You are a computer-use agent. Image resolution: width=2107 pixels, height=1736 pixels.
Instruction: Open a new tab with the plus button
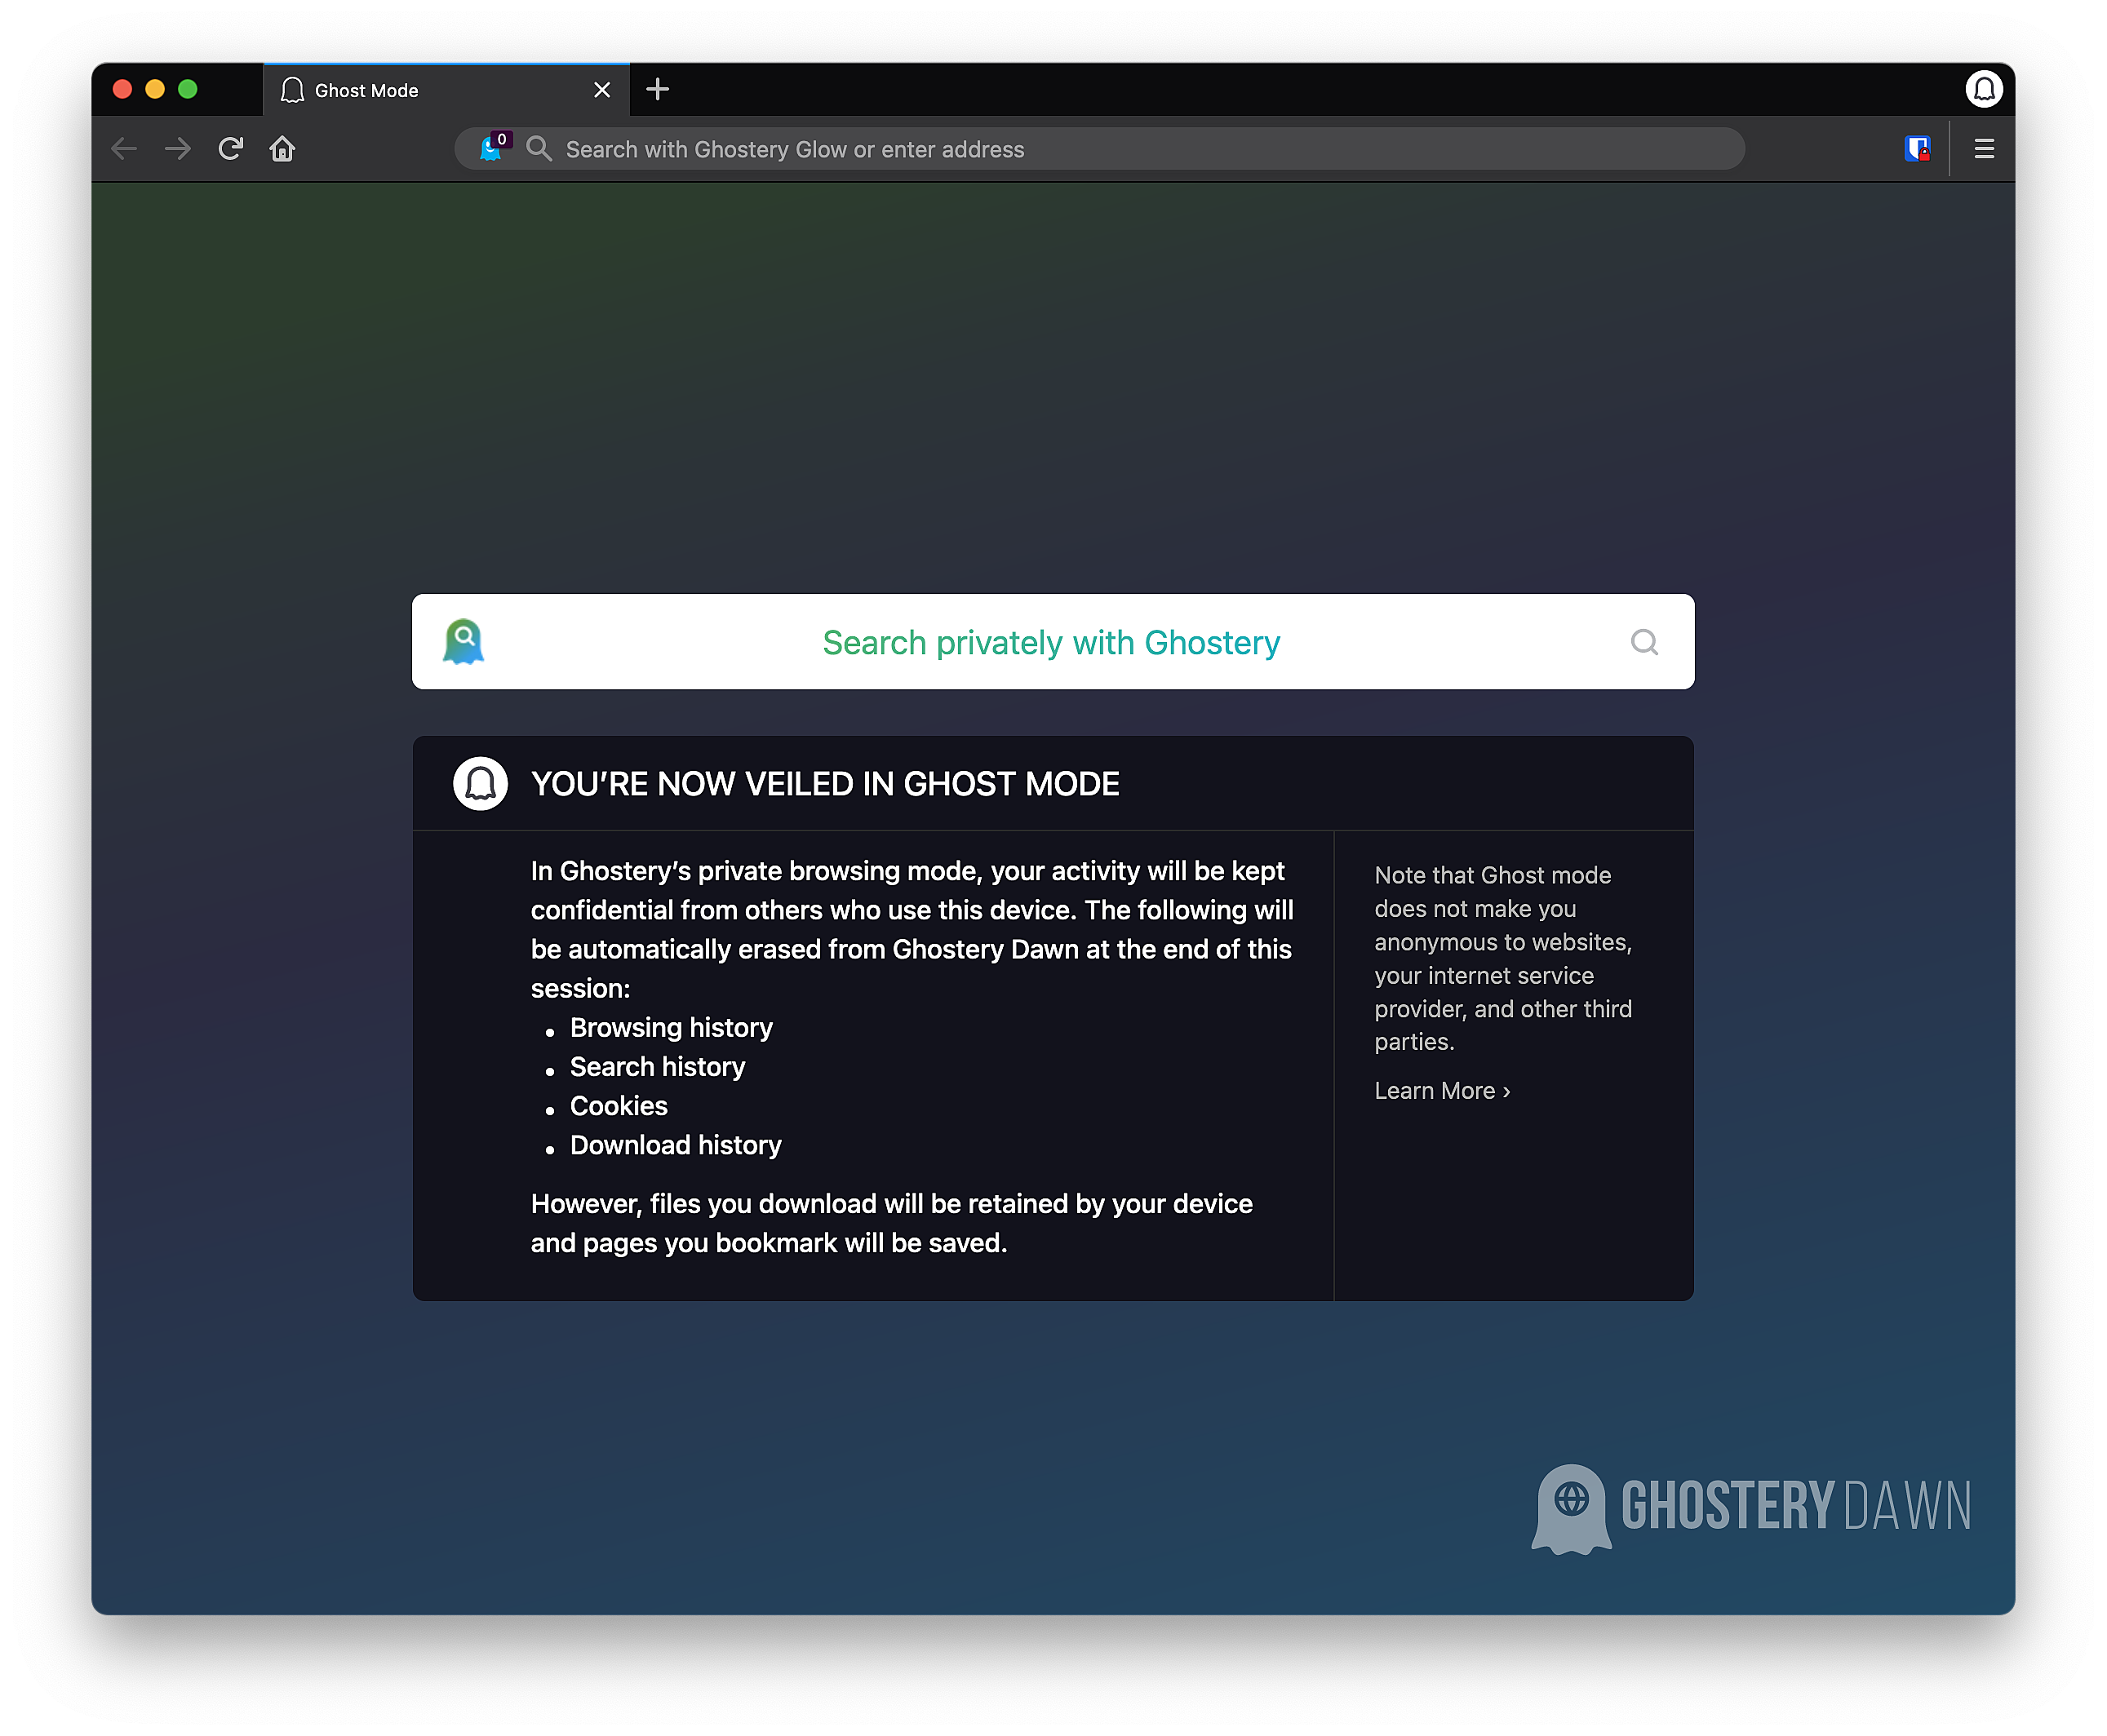point(657,89)
